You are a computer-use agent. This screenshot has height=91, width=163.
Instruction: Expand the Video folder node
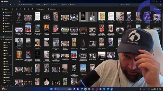(2, 61)
